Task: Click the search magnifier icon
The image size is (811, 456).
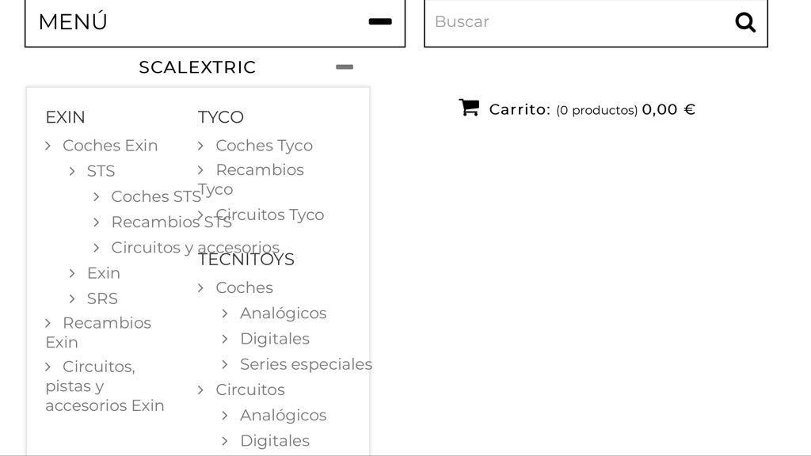Action: coord(744,22)
